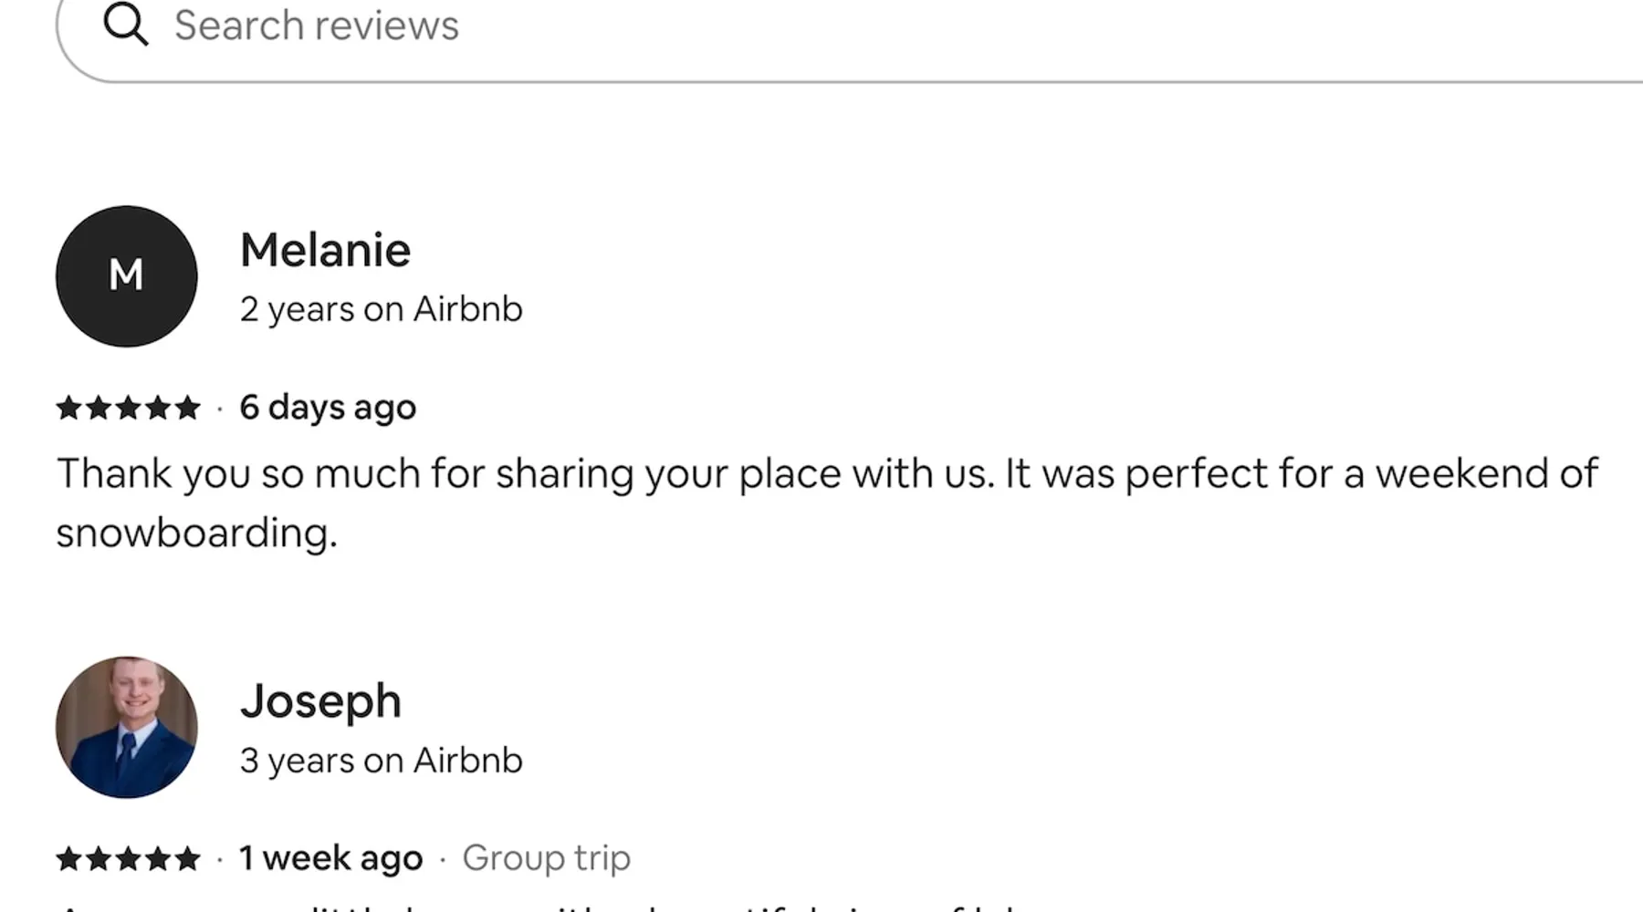Click first star of Joseph's rating
Viewport: 1643px width, 912px height.
68,858
